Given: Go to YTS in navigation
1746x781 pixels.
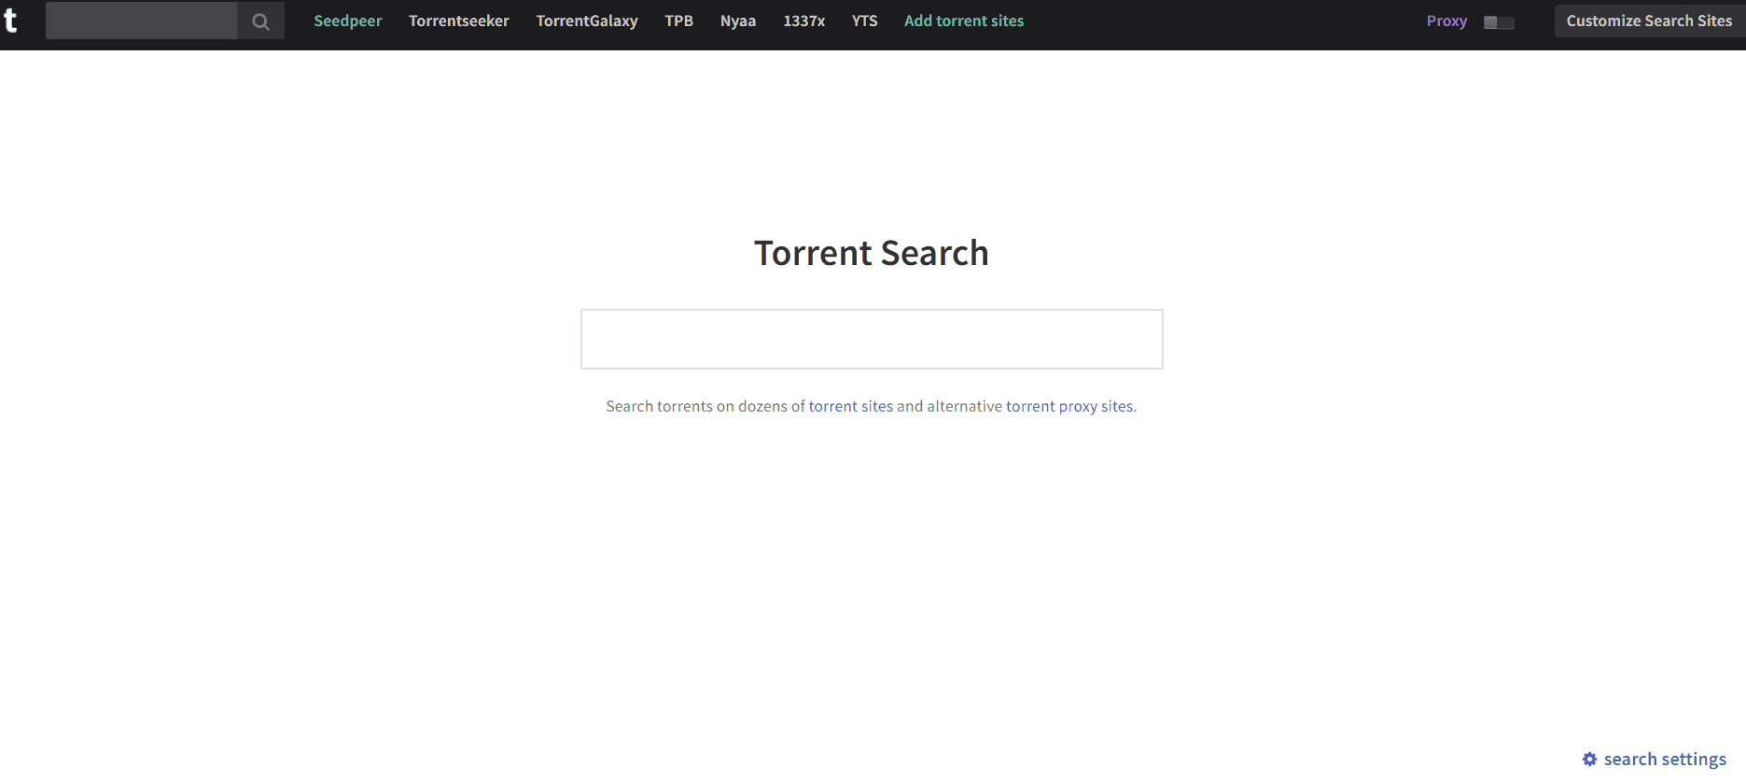Looking at the screenshot, I should click(x=864, y=21).
